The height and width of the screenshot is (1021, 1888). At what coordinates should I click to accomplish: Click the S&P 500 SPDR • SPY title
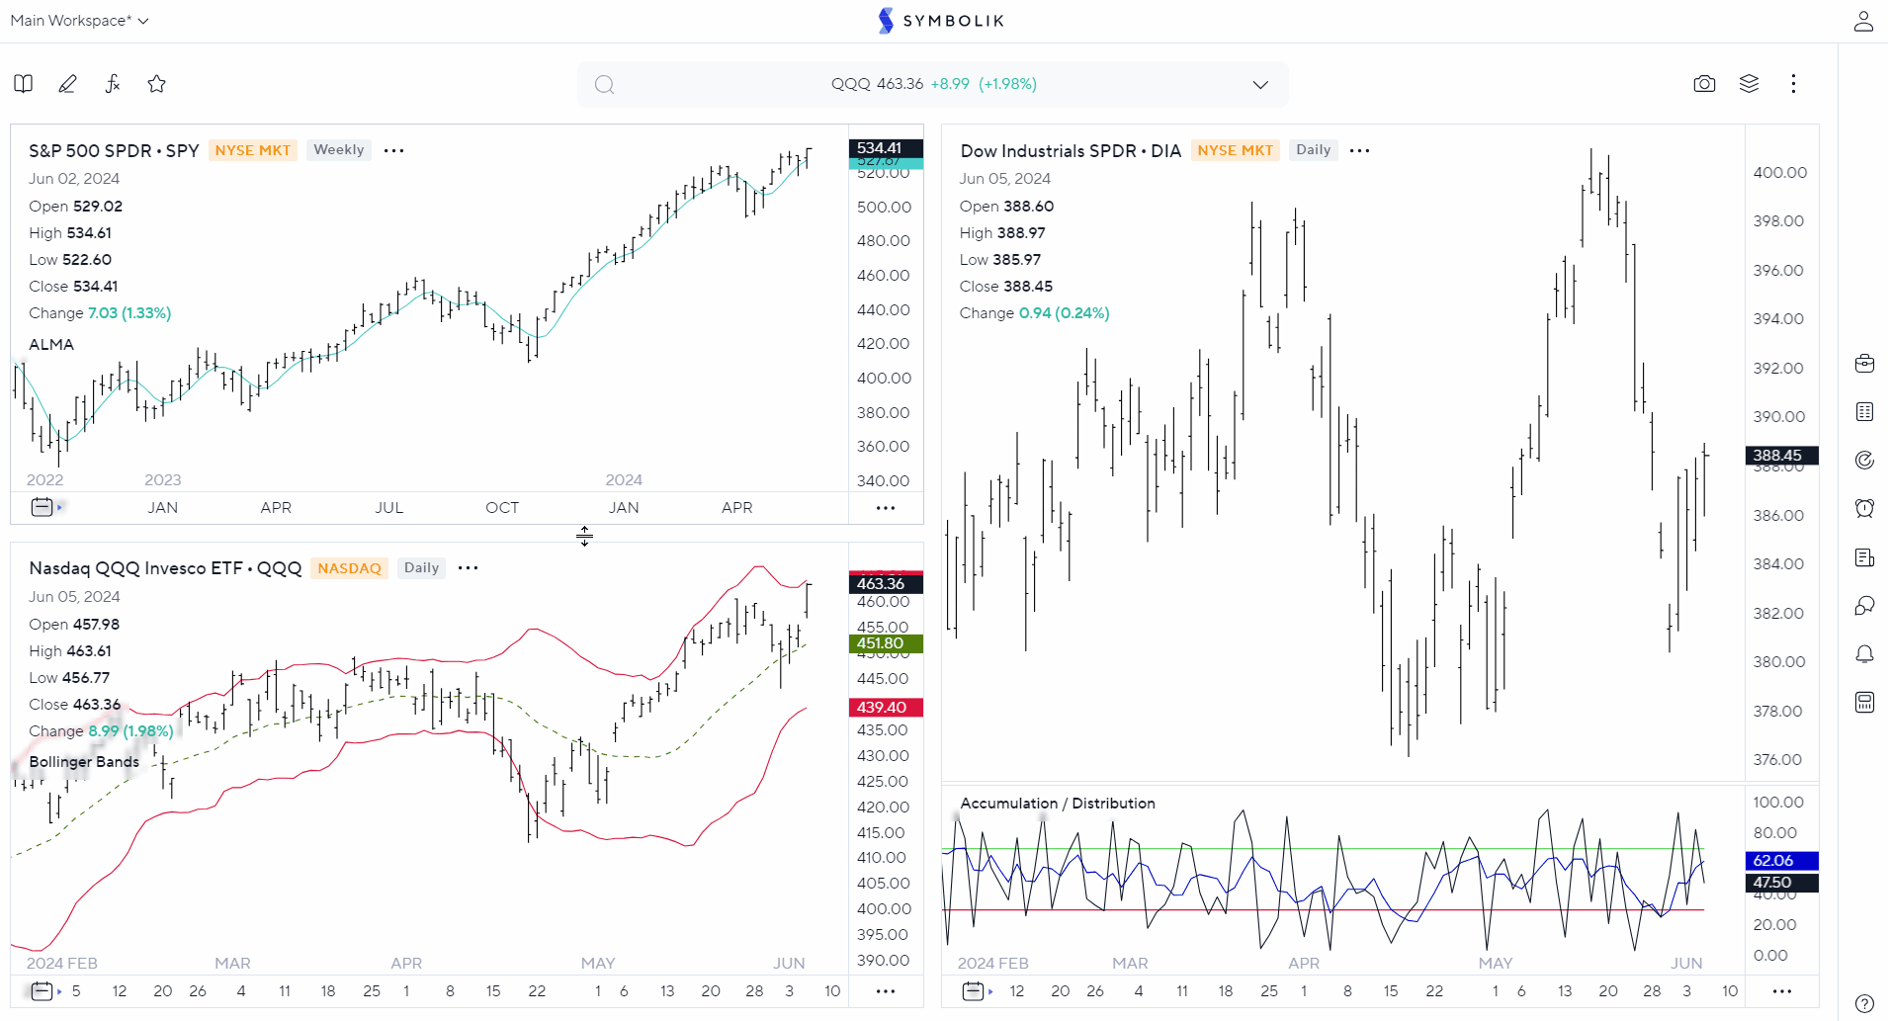(x=114, y=151)
